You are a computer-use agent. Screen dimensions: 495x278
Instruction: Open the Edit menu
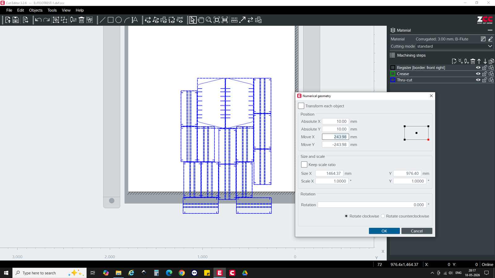pyautogui.click(x=20, y=10)
